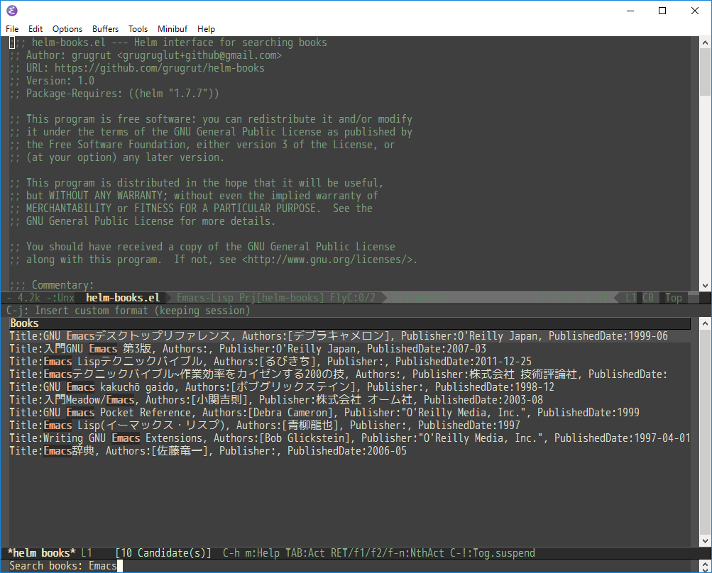This screenshot has width=712, height=573.
Task: Open the Minibuf menu
Action: click(172, 29)
